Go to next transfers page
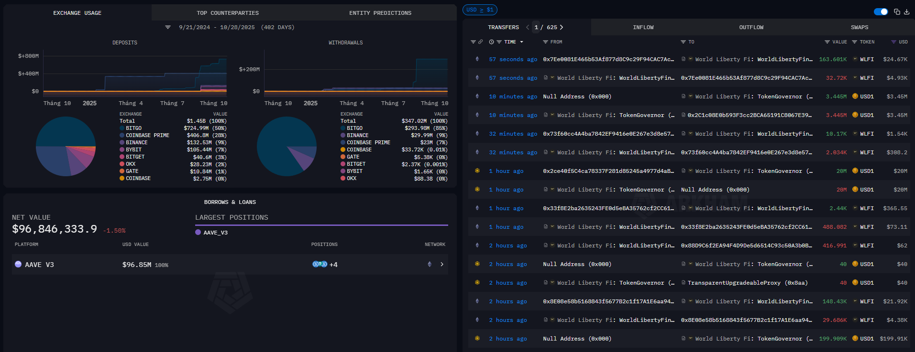 click(562, 27)
